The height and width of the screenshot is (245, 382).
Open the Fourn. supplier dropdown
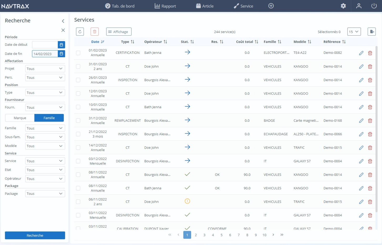coord(45,107)
